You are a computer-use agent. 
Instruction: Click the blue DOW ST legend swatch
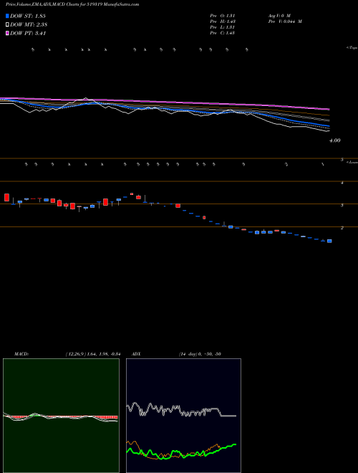point(7,16)
